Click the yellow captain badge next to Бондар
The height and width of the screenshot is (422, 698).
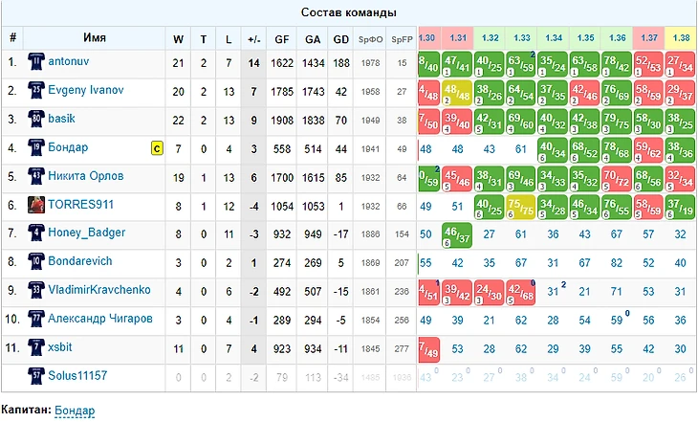157,148
